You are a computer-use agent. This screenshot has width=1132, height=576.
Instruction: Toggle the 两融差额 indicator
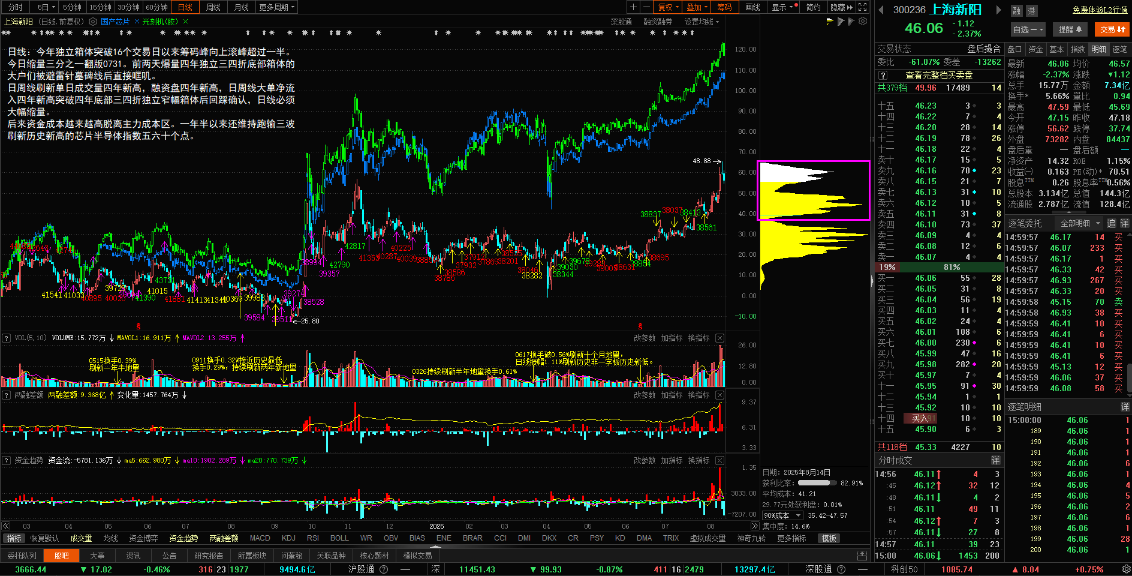click(x=224, y=538)
